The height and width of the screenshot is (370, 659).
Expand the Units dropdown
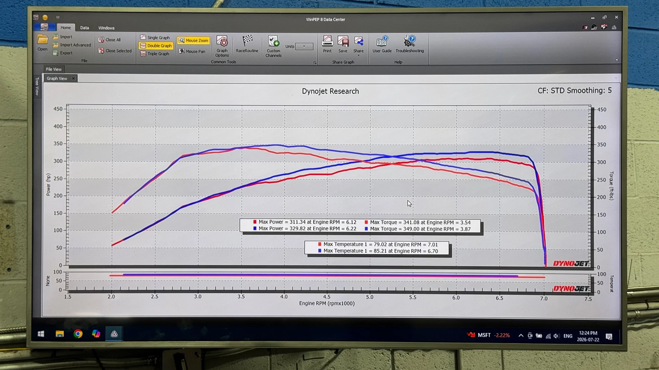(x=304, y=46)
